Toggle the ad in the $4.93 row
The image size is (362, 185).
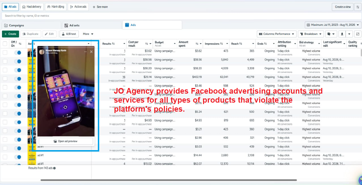(18, 122)
